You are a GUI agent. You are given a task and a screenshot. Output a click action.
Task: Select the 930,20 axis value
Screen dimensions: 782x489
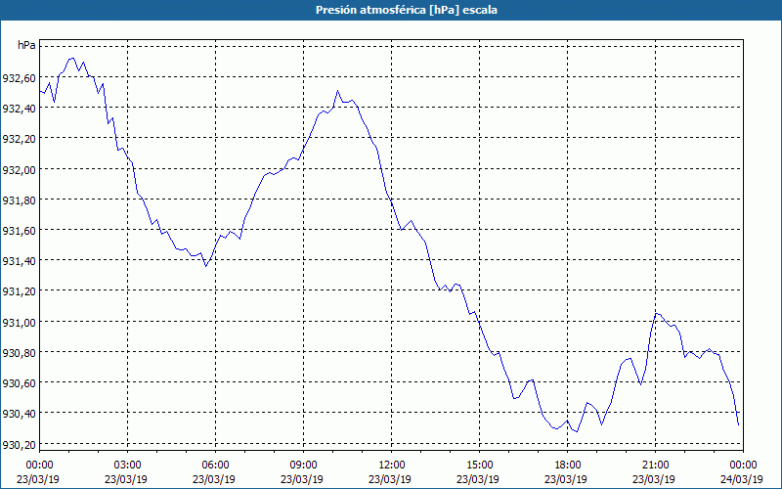(x=19, y=445)
